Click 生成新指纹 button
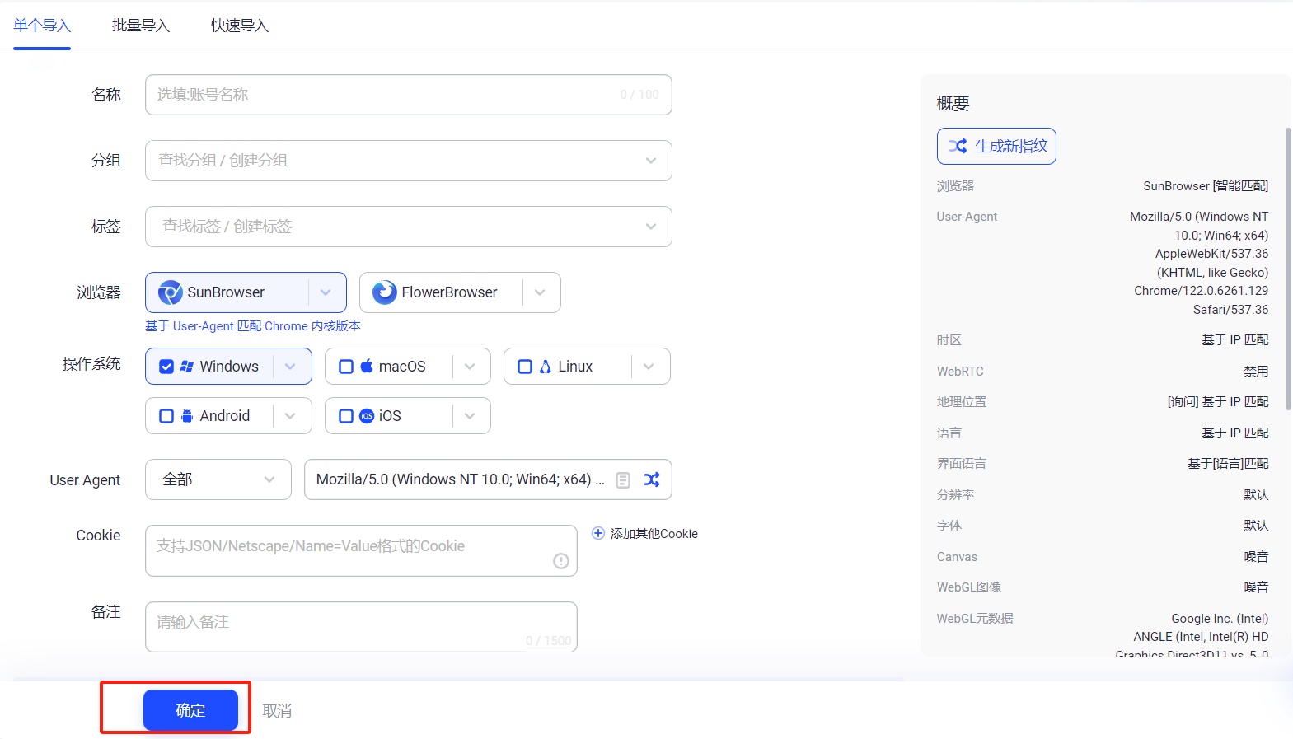1293x739 pixels. [x=996, y=146]
